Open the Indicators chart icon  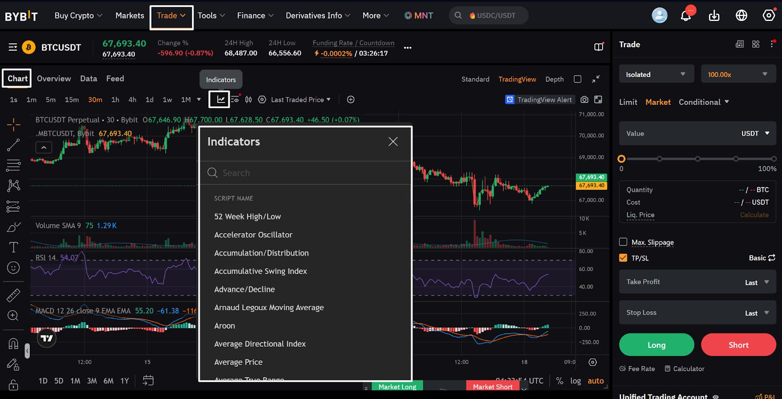[221, 100]
